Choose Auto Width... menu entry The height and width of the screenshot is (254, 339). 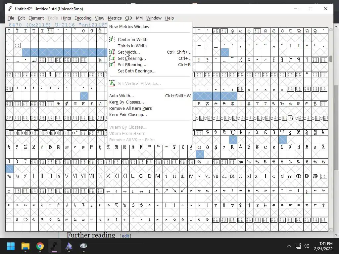[x=149, y=96]
